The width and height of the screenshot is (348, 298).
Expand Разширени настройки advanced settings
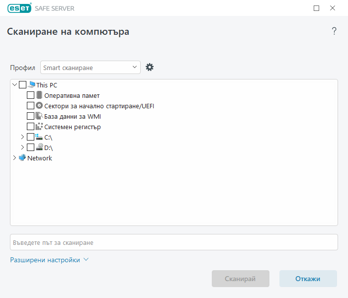point(49,260)
